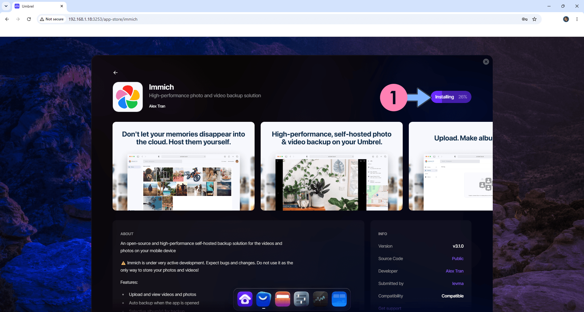This screenshot has height=312, width=584.
Task: Click the 'High-performance photo and video backup solution' tagline
Action: [205, 95]
